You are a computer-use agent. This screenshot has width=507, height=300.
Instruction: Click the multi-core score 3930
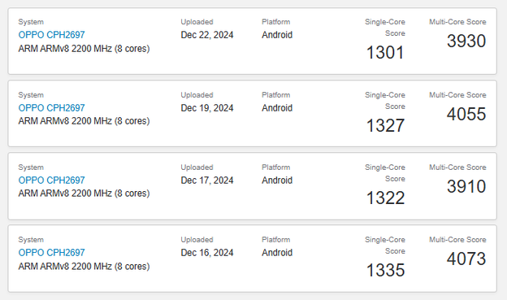point(466,41)
